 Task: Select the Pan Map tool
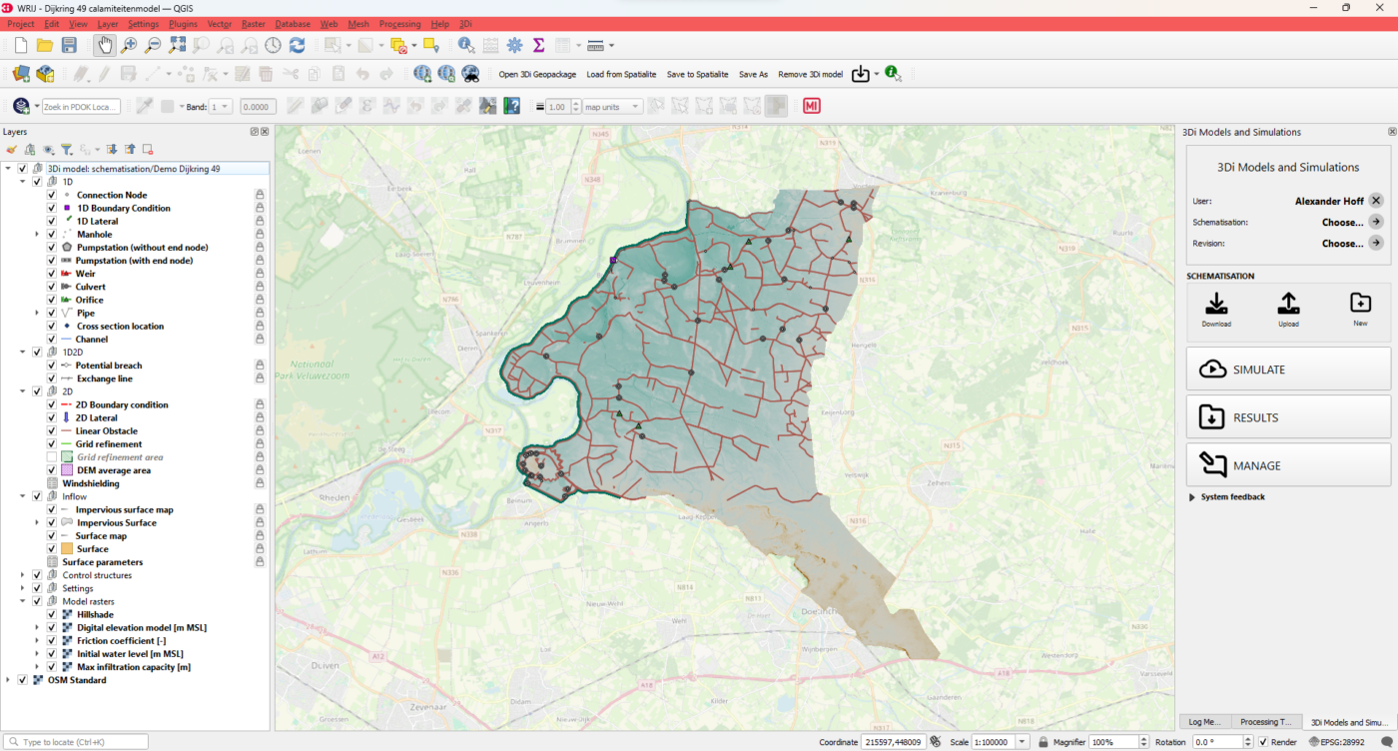104,44
